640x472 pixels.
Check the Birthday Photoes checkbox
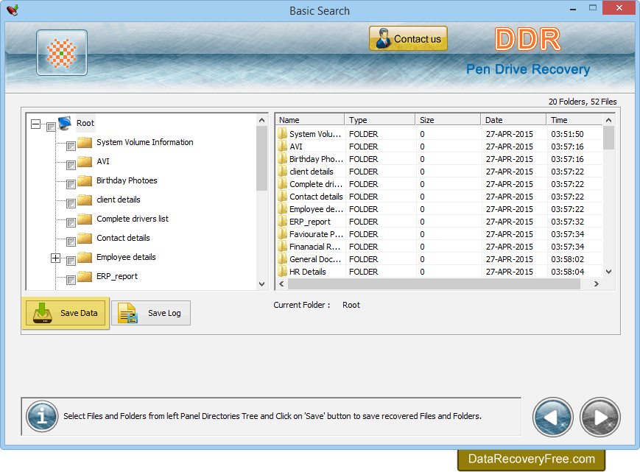pos(71,184)
